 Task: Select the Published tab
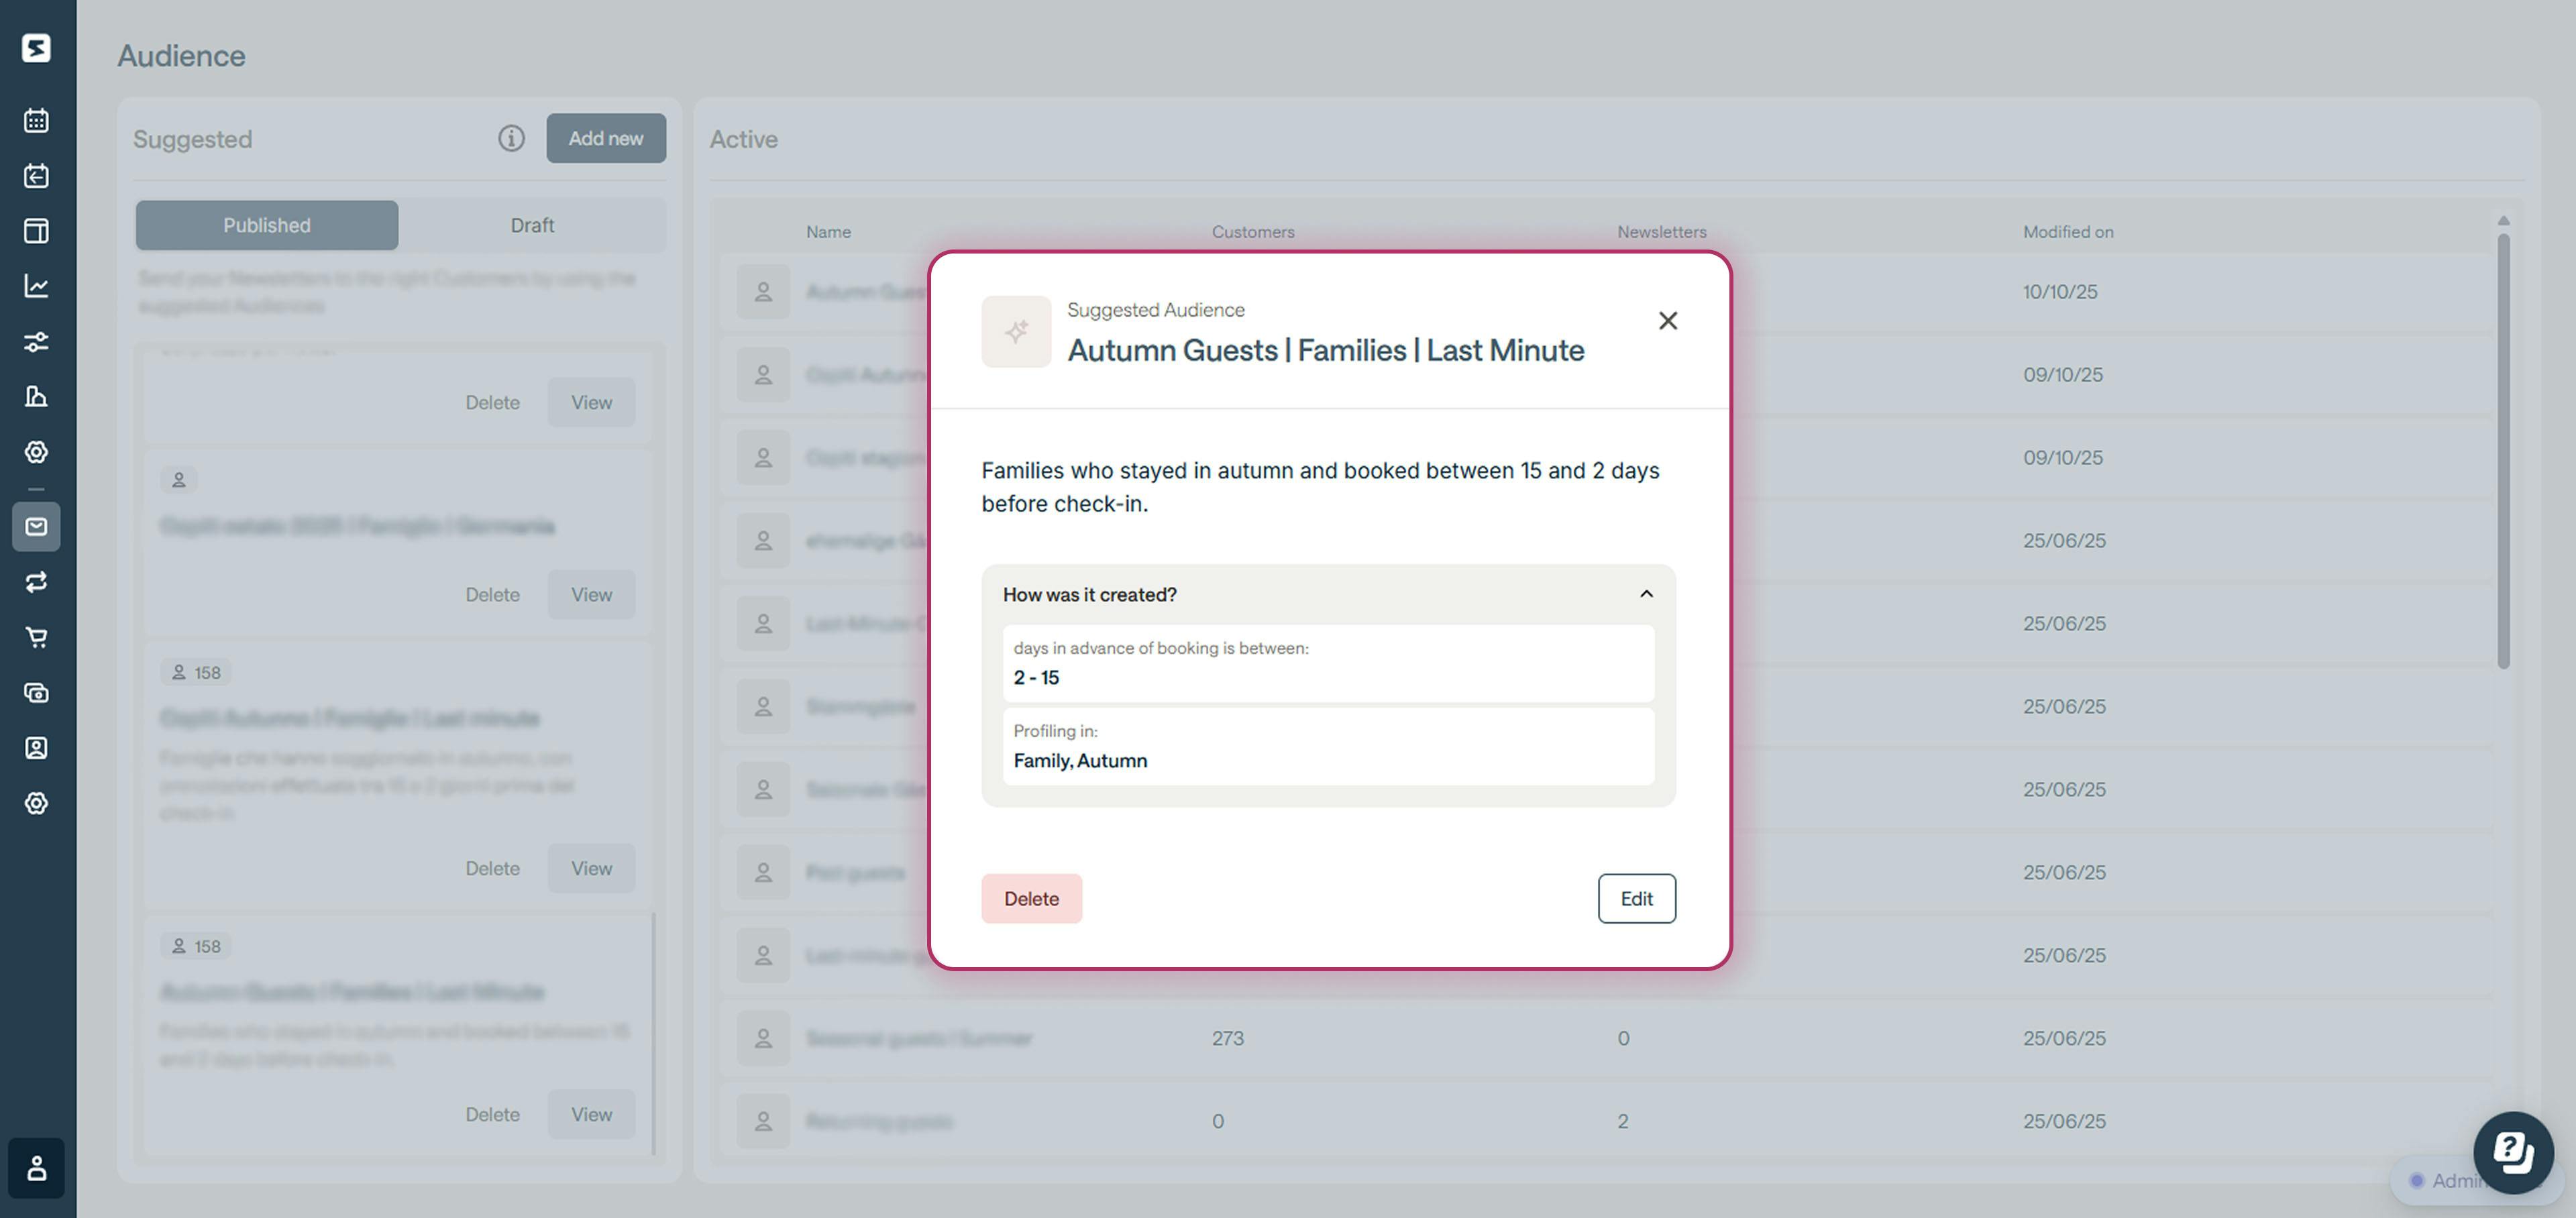point(267,225)
